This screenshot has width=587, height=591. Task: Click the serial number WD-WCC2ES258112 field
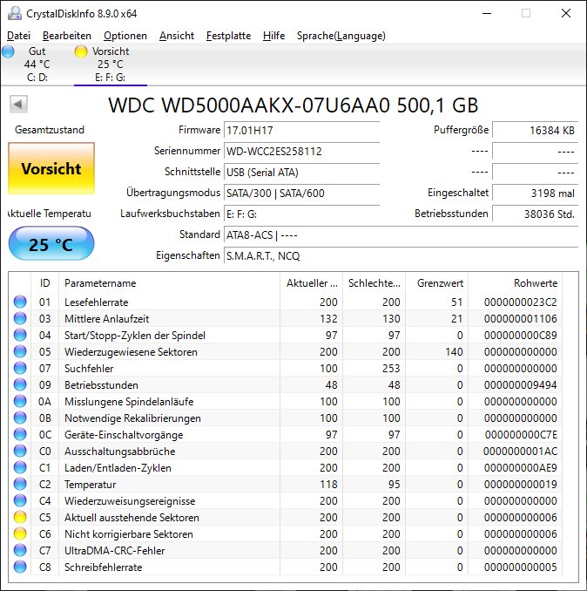coord(301,152)
